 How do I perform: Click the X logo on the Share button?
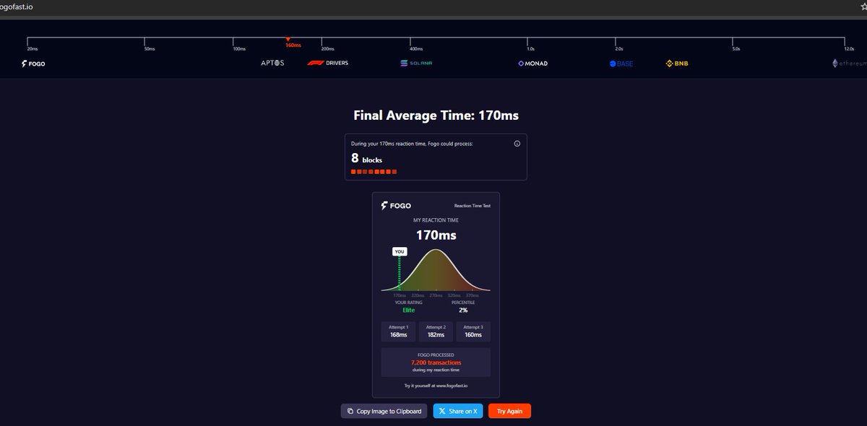point(442,411)
